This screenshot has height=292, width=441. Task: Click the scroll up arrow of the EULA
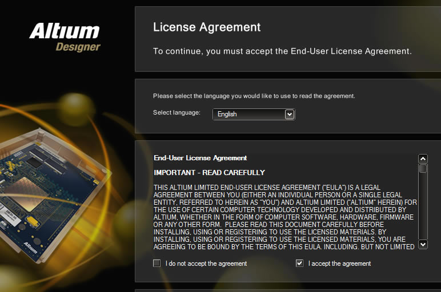423,159
